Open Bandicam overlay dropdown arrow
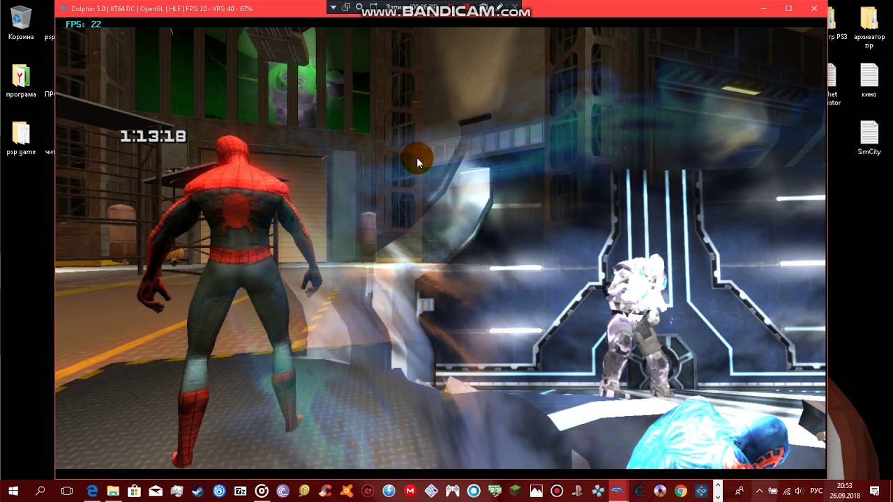Viewport: 893px width, 502px height. tap(333, 7)
